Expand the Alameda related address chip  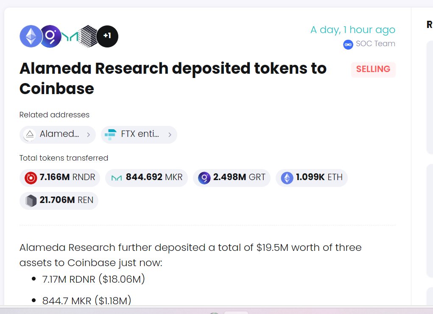pyautogui.click(x=57, y=134)
